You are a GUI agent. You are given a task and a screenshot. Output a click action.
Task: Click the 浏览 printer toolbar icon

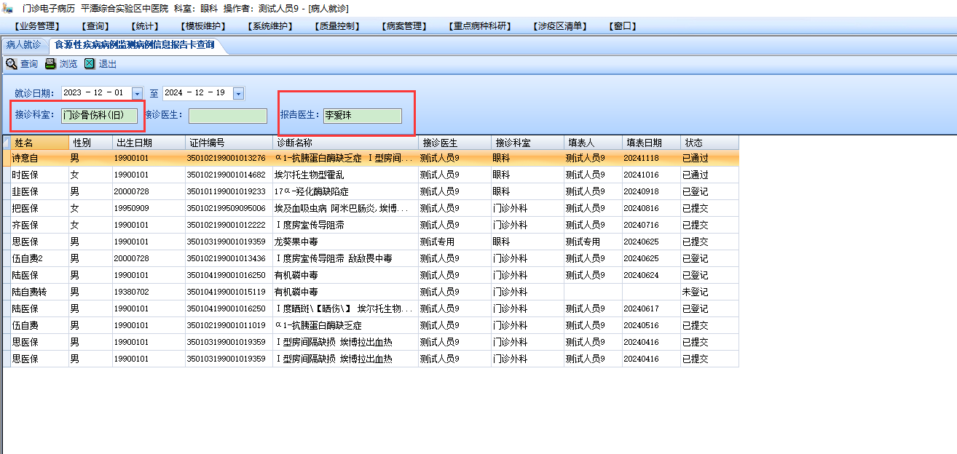pyautogui.click(x=50, y=64)
